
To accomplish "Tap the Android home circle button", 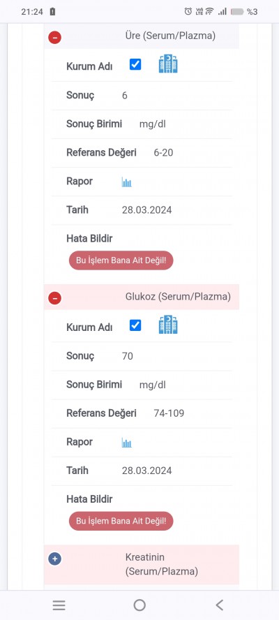I will coord(139,605).
